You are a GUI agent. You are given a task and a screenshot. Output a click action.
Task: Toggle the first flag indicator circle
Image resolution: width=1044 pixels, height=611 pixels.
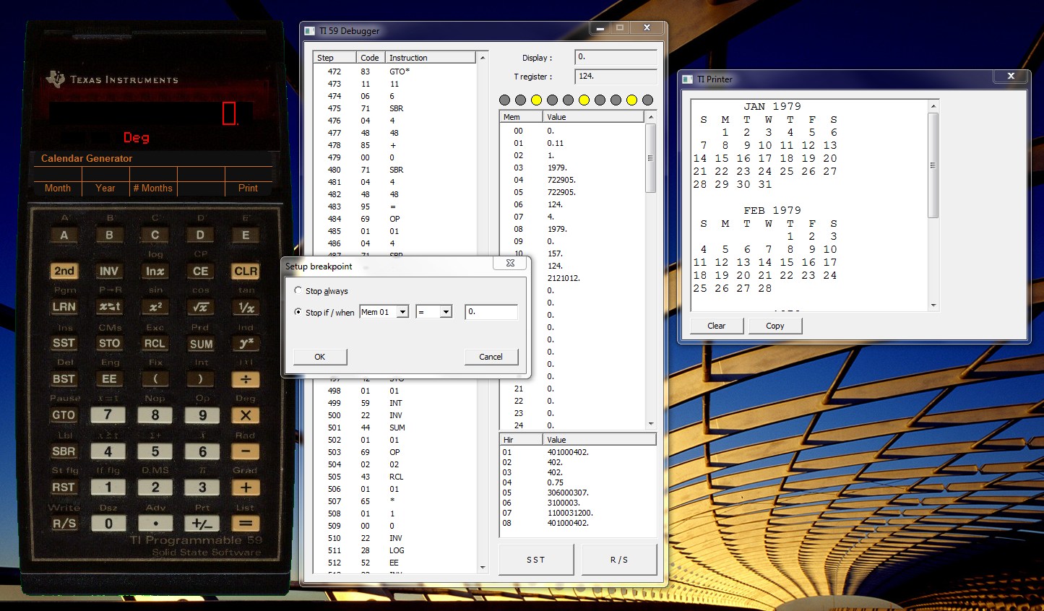pyautogui.click(x=504, y=100)
